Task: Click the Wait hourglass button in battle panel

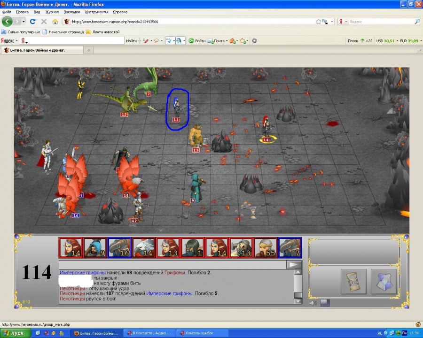Action: (353, 281)
